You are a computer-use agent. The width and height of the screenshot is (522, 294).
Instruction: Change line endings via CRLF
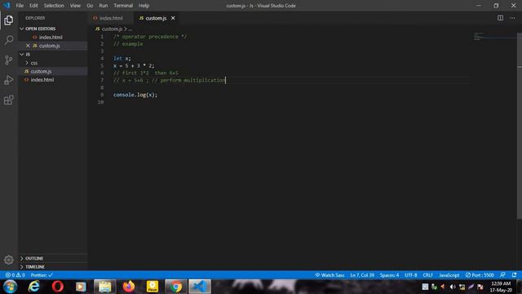427,275
